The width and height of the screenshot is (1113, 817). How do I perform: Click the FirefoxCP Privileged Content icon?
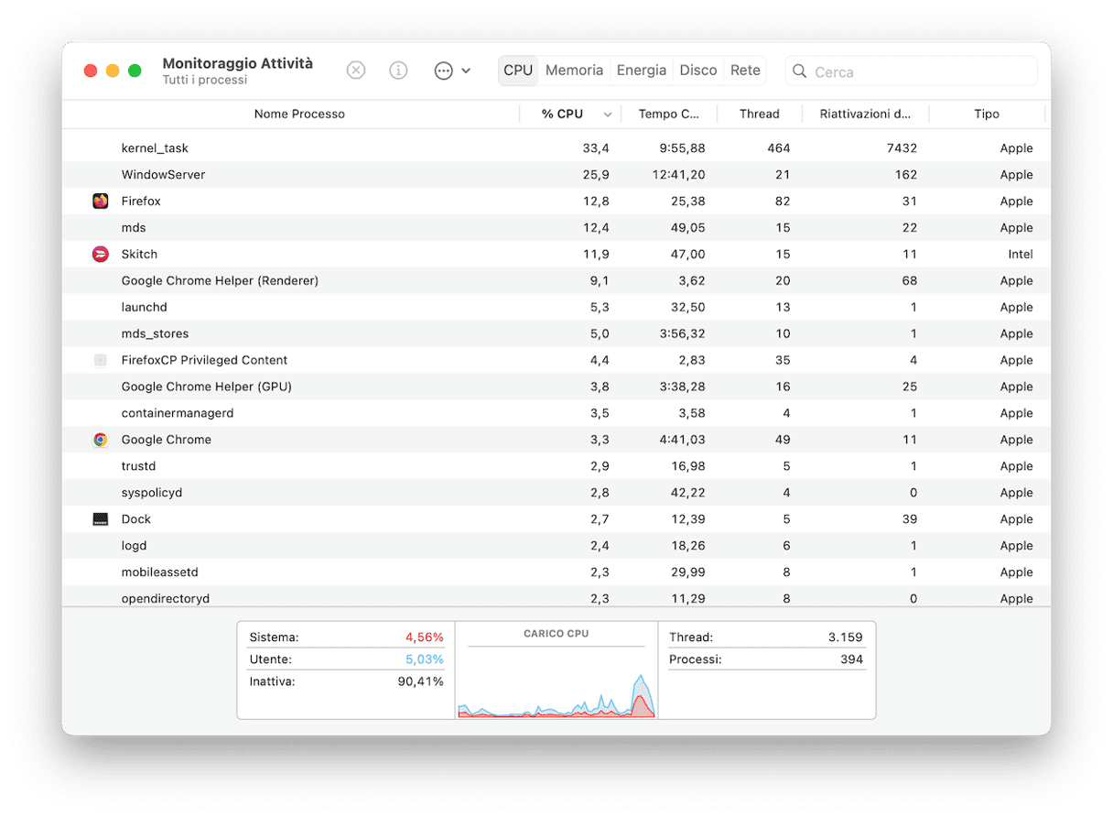[x=101, y=360]
